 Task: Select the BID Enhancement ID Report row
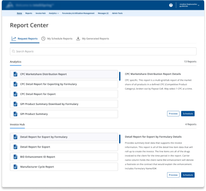pyautogui.click(x=64, y=157)
